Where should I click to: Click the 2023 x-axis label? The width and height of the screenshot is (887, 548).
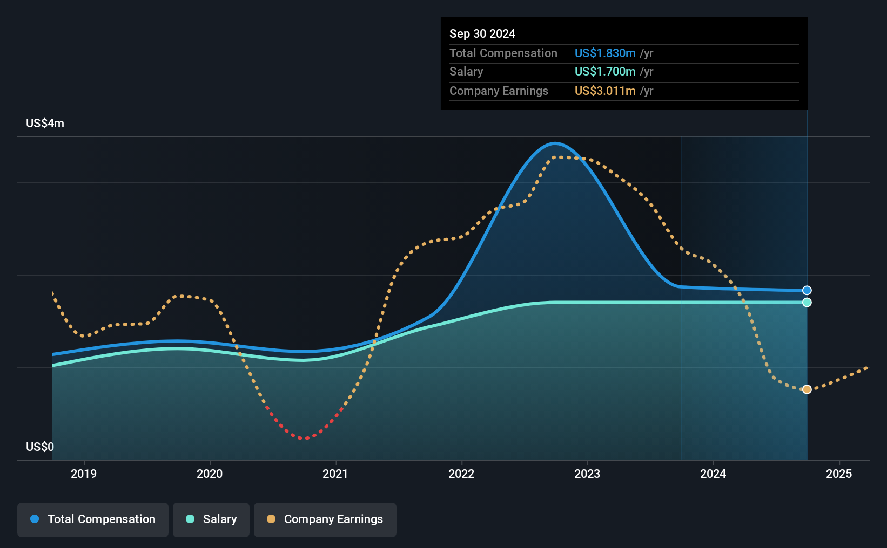[587, 474]
